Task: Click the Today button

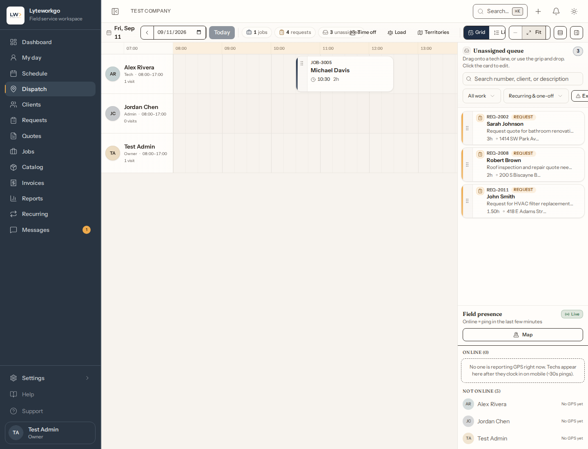Action: click(222, 33)
